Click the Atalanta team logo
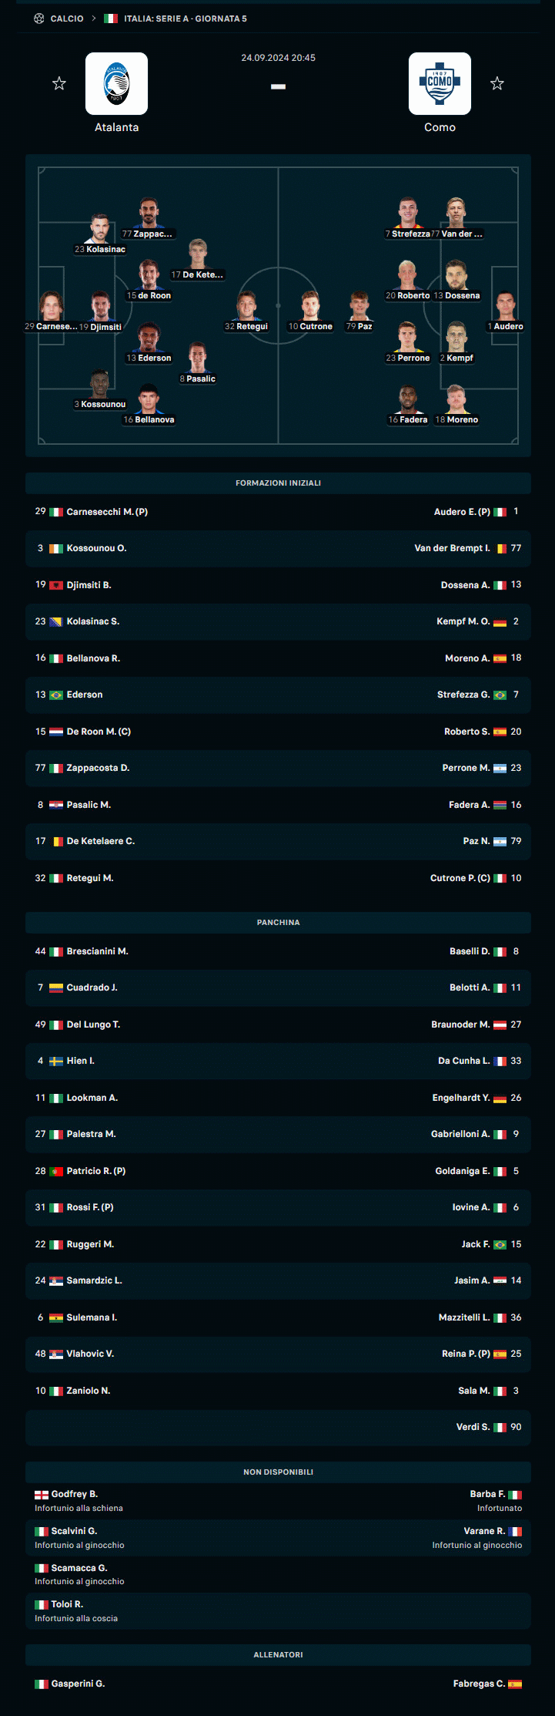The height and width of the screenshot is (1716, 555). coord(116,83)
